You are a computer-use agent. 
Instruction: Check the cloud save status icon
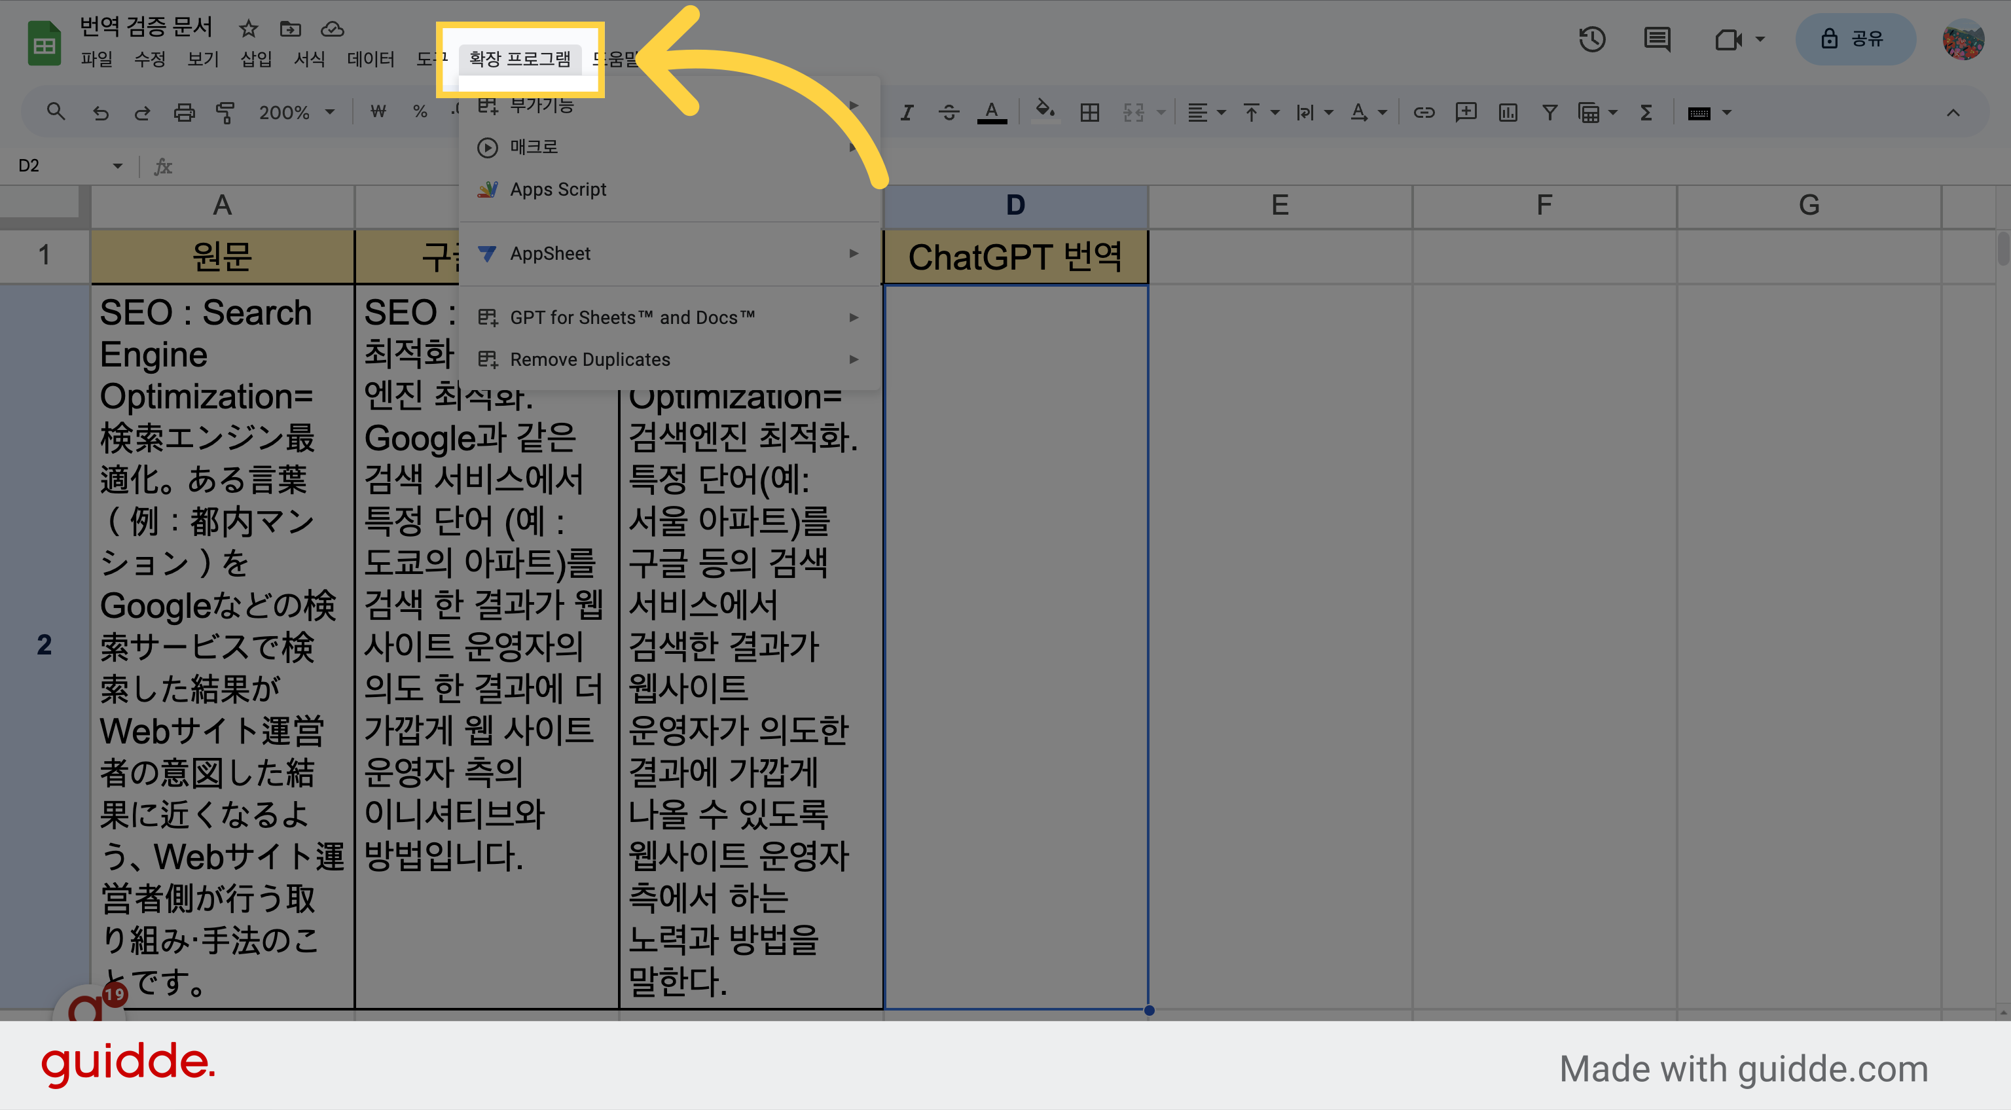point(333,29)
